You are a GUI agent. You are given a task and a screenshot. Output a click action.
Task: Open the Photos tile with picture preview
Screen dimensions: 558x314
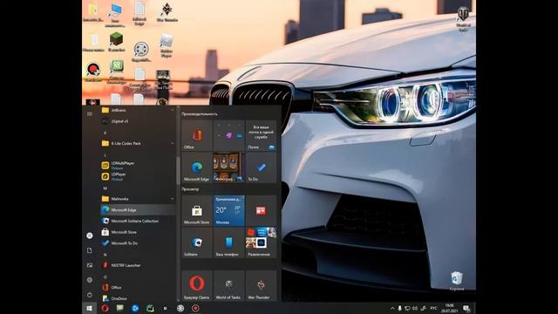[x=228, y=167]
